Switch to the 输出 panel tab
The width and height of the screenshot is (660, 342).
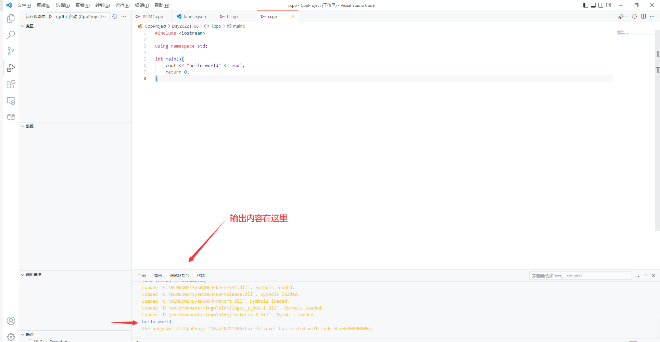tap(158, 276)
